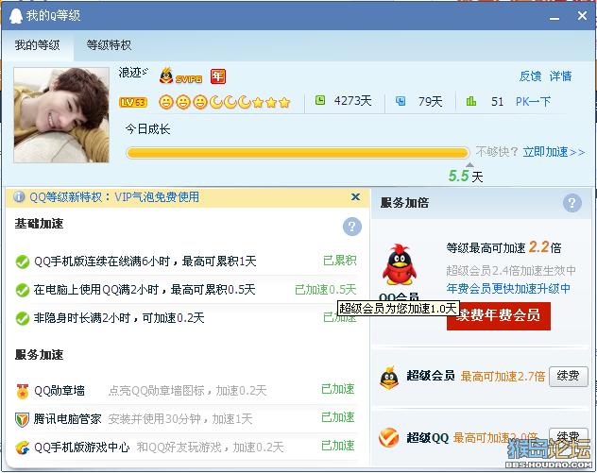Open help for 服务加倍 panel
The width and height of the screenshot is (597, 473).
(x=571, y=203)
